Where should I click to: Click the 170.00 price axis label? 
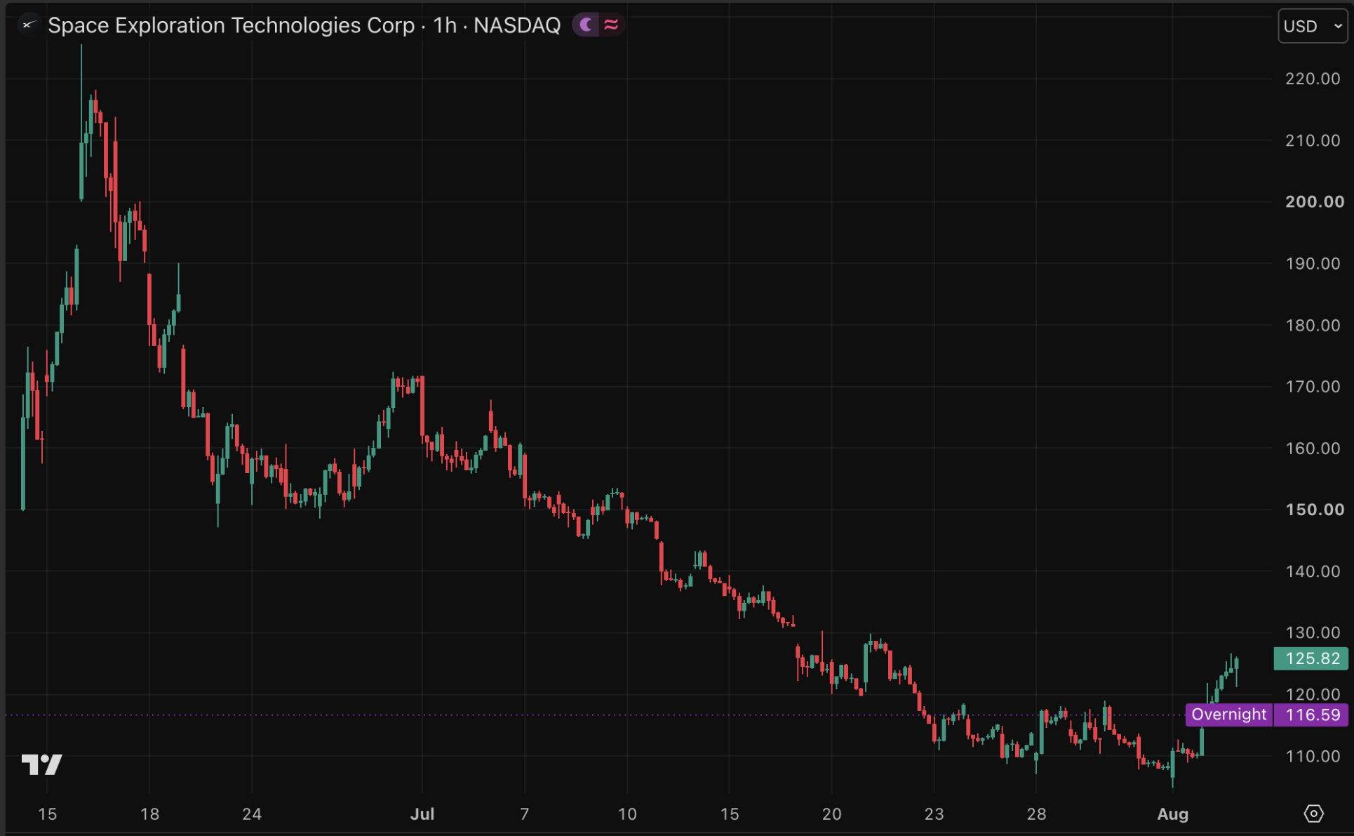(1313, 386)
